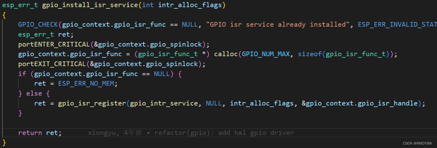Click the opening brace of the function
Viewport: 437px width, 148px height.
coord(4,15)
